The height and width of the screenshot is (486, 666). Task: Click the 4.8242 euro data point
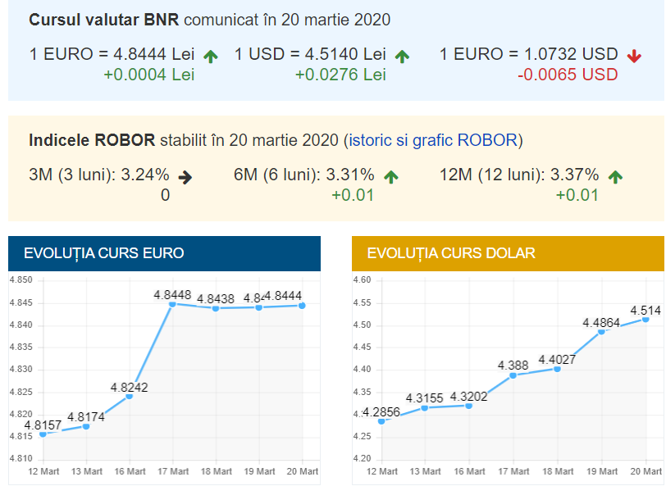point(129,396)
